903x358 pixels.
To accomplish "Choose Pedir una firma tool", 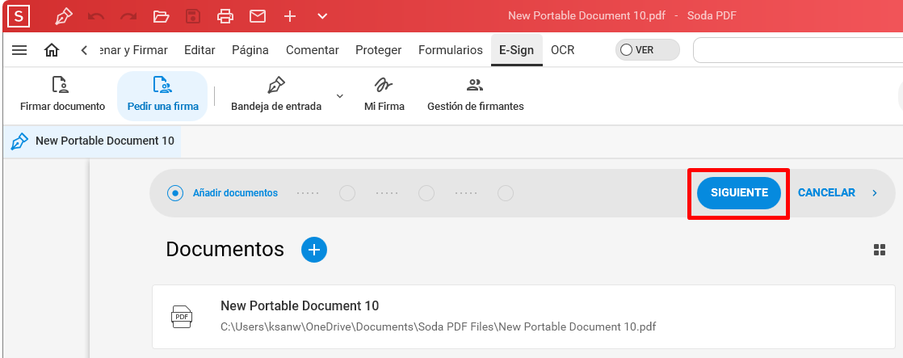I will pos(162,95).
